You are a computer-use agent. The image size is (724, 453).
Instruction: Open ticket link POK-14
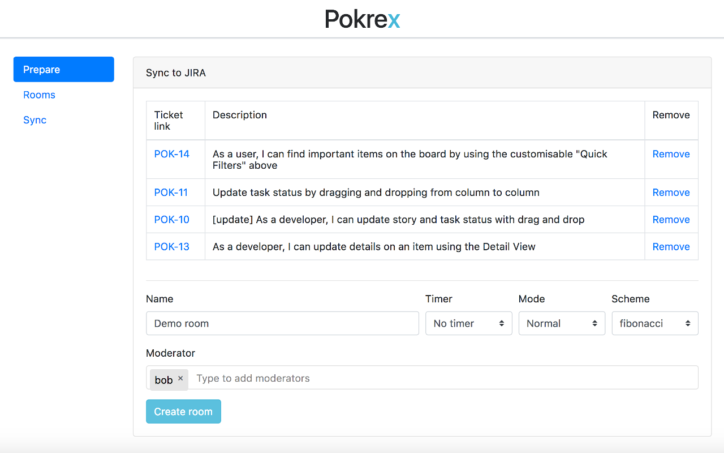[172, 154]
